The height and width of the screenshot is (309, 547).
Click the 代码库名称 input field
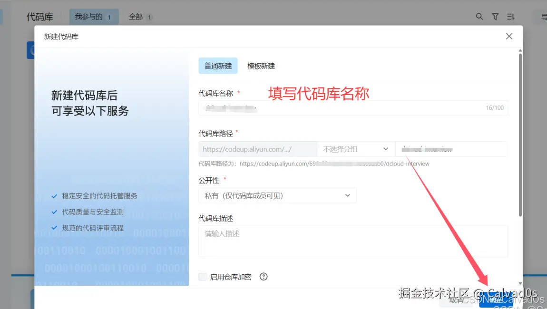click(x=353, y=108)
